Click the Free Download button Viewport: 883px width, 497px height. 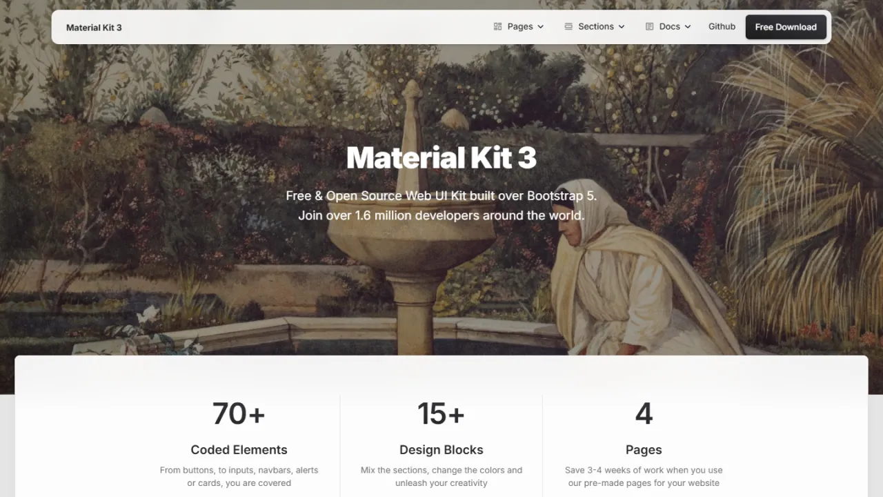tap(786, 27)
